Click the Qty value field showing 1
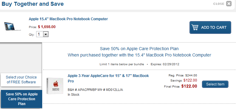 click(40, 34)
